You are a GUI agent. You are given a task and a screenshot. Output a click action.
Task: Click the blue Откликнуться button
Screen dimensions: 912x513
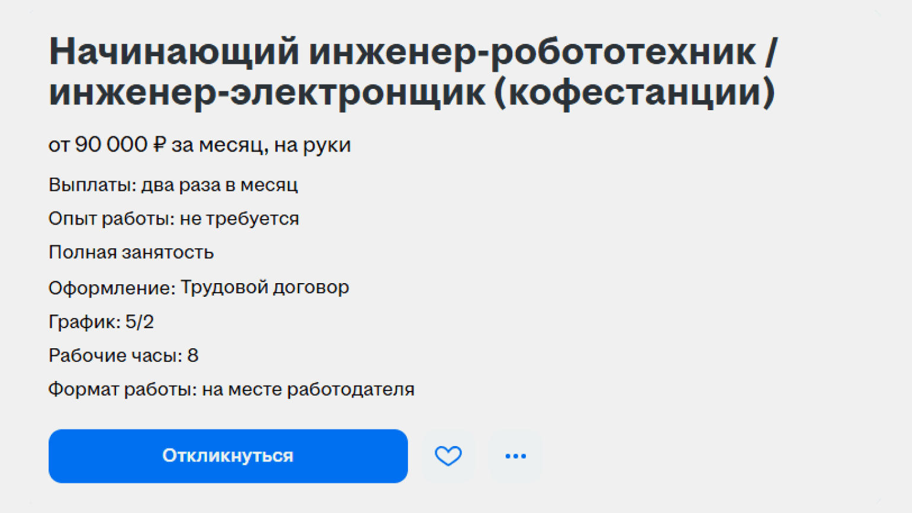tap(228, 456)
